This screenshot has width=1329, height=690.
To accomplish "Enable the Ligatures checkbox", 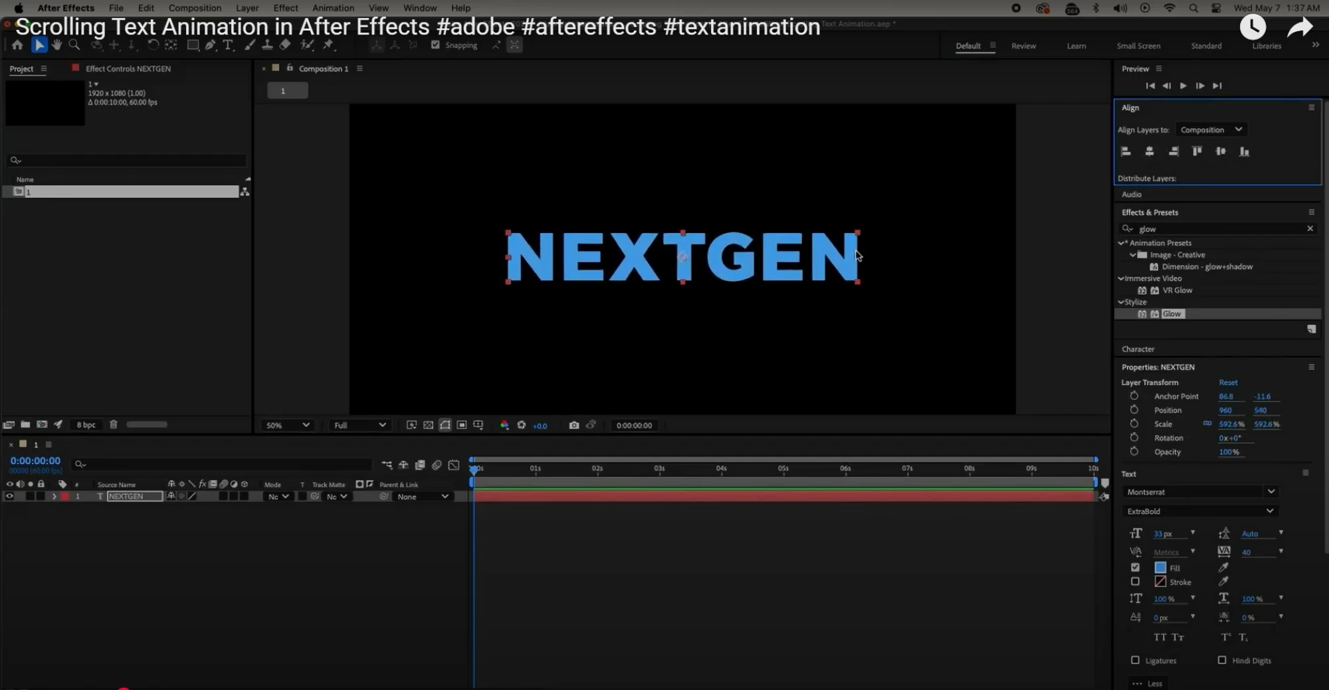I will 1135,660.
